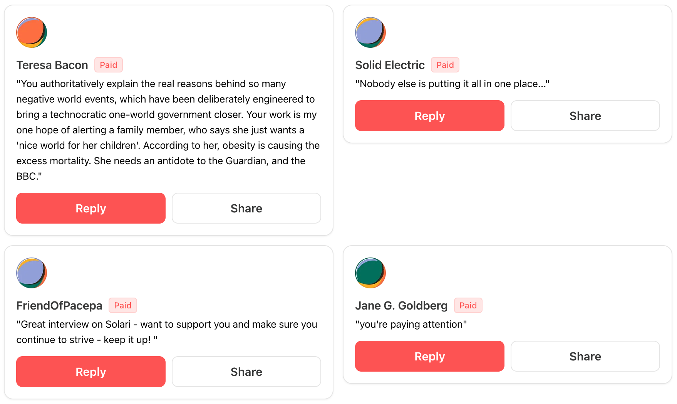Click FriendOfPacepa's purple avatar icon

point(32,273)
